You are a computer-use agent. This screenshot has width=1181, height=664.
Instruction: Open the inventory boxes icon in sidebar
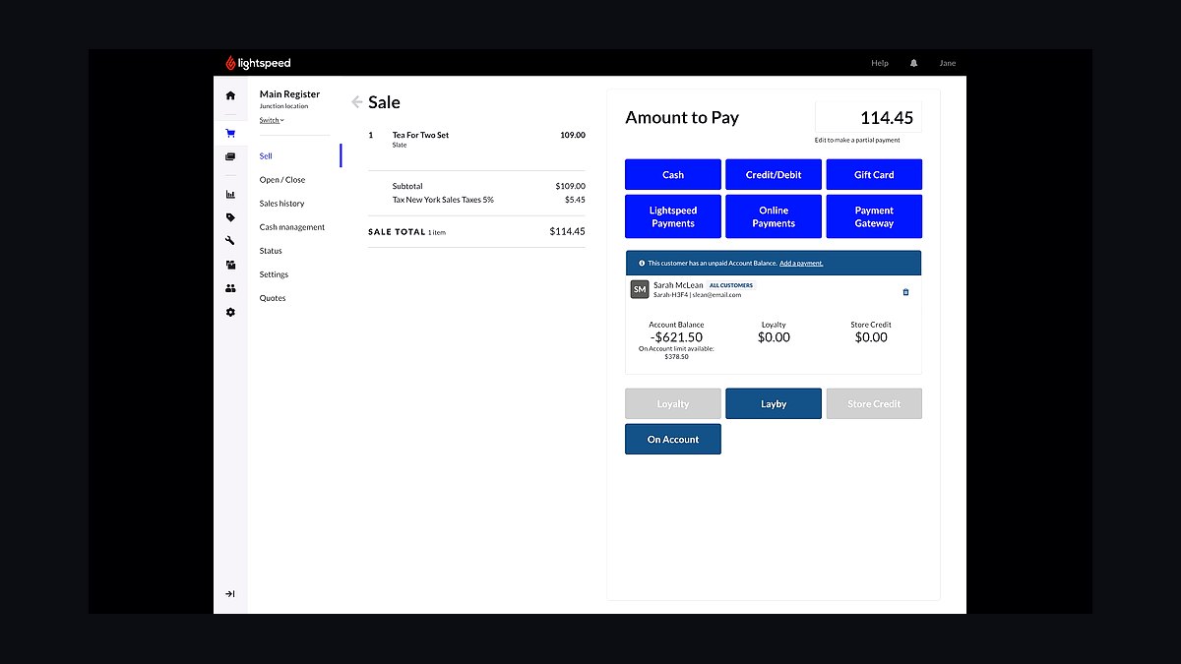(x=230, y=265)
